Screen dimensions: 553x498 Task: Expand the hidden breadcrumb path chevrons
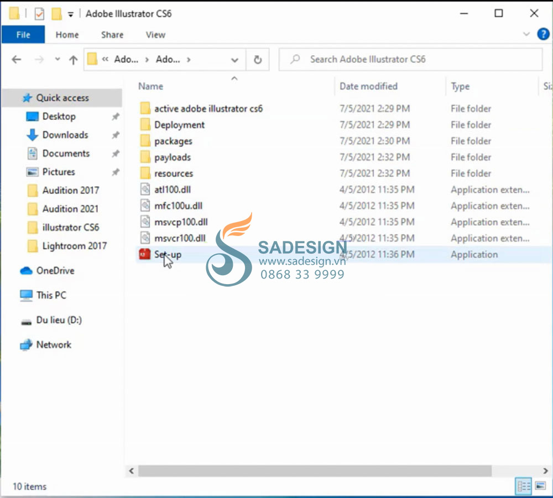pyautogui.click(x=105, y=59)
